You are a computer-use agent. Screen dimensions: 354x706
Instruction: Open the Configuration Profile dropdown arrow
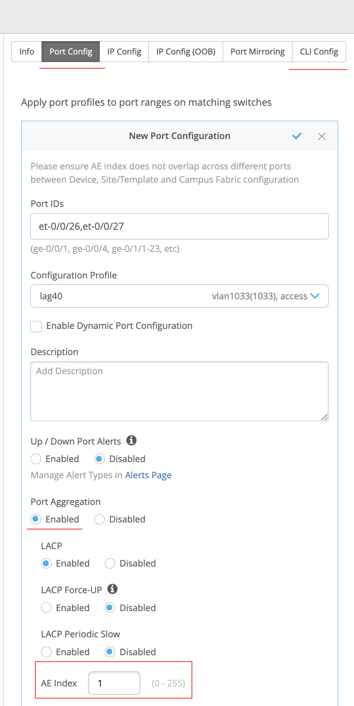pyautogui.click(x=315, y=296)
